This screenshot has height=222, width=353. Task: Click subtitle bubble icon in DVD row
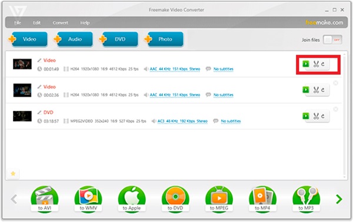point(216,121)
